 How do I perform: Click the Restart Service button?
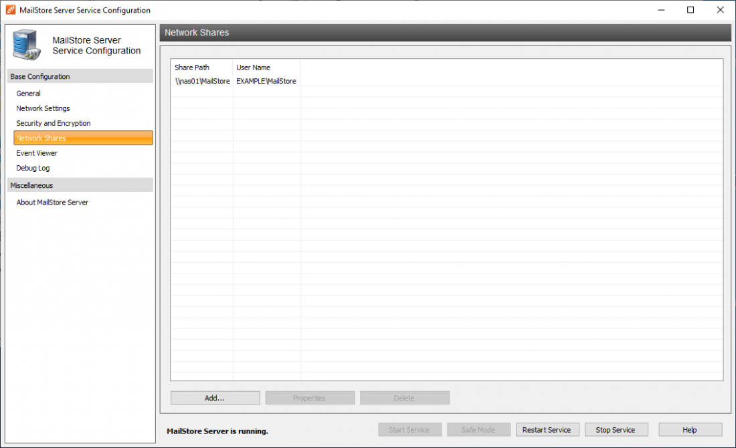[547, 429]
